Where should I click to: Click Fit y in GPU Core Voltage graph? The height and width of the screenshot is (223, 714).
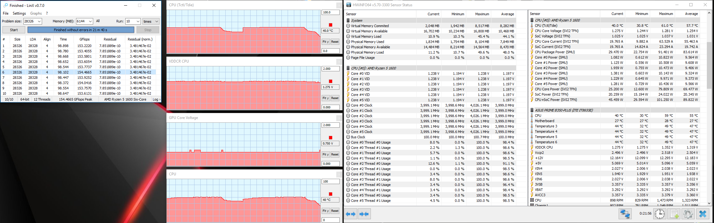(325, 154)
